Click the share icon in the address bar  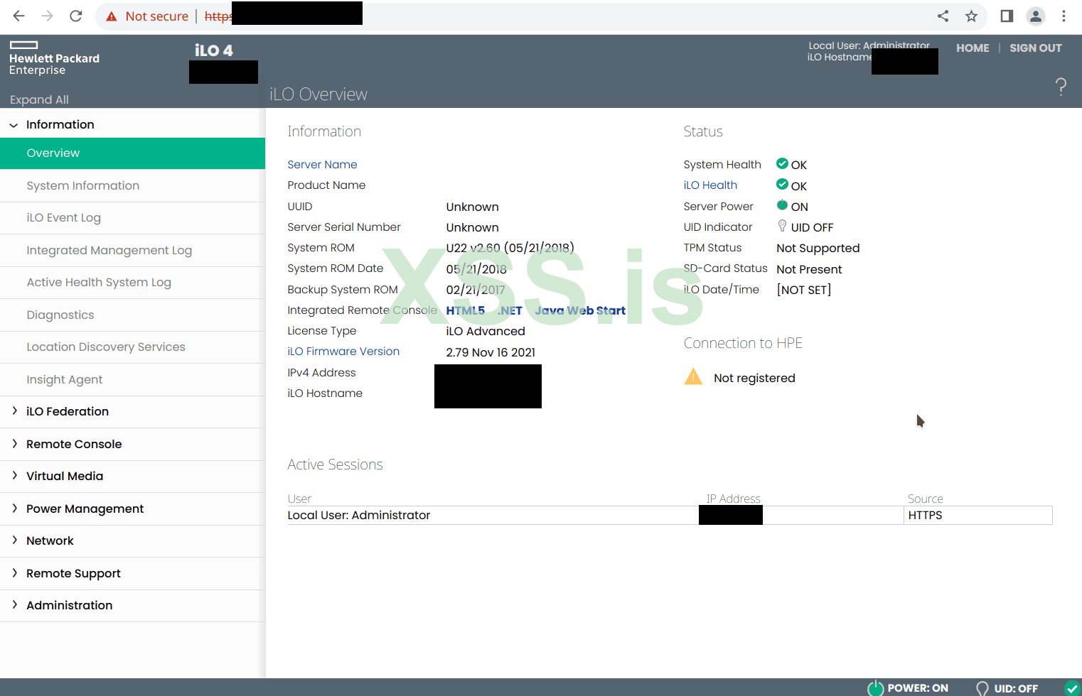(943, 16)
